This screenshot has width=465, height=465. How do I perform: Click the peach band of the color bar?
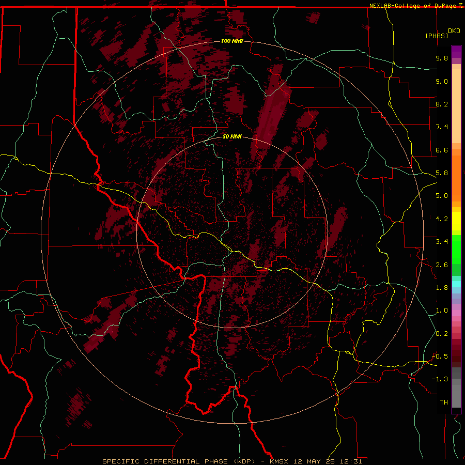456,106
